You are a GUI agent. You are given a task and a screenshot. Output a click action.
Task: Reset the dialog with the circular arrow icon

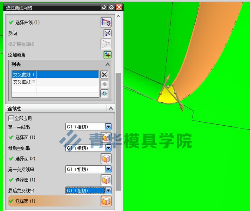coord(104,7)
